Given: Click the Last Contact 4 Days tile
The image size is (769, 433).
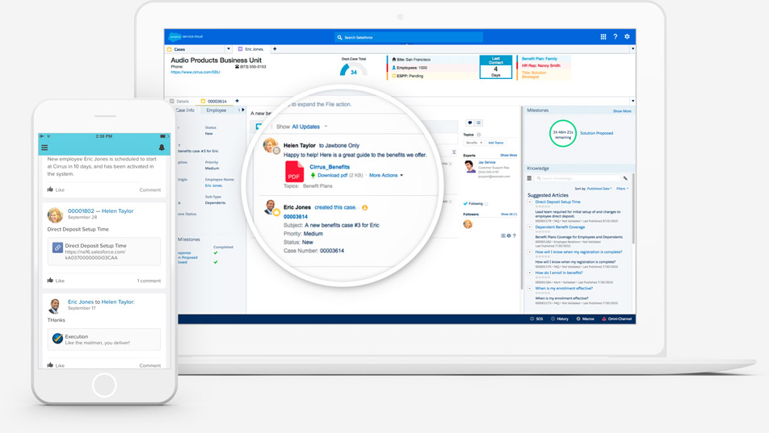Looking at the screenshot, I should pyautogui.click(x=496, y=67).
